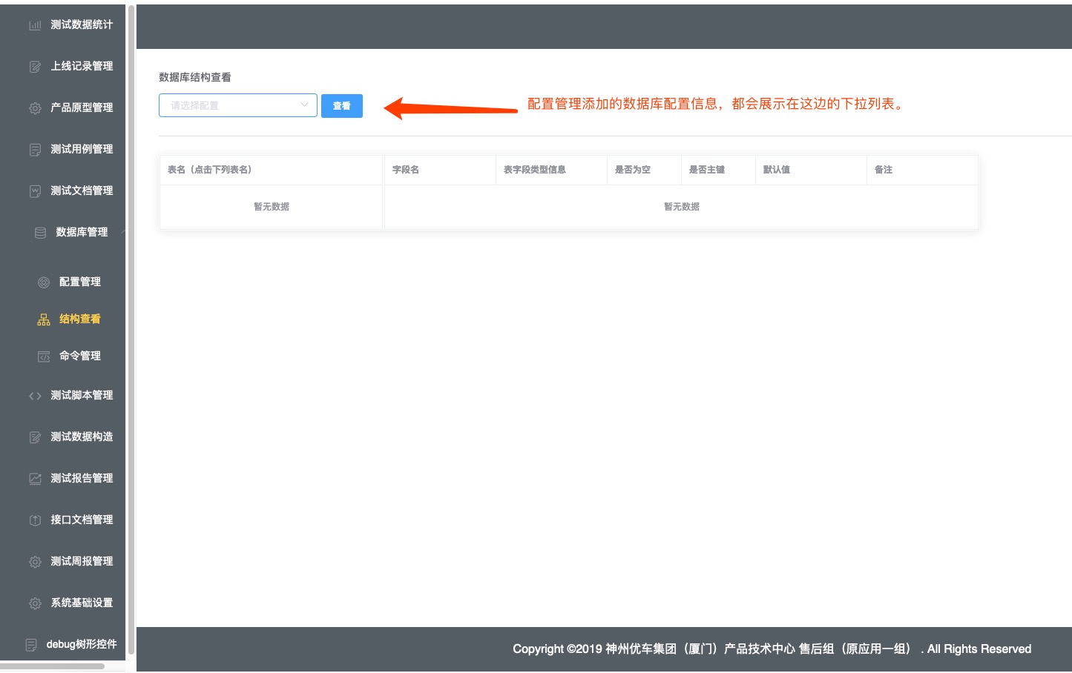Click the document icon beside 测试用例管理

[x=35, y=150]
